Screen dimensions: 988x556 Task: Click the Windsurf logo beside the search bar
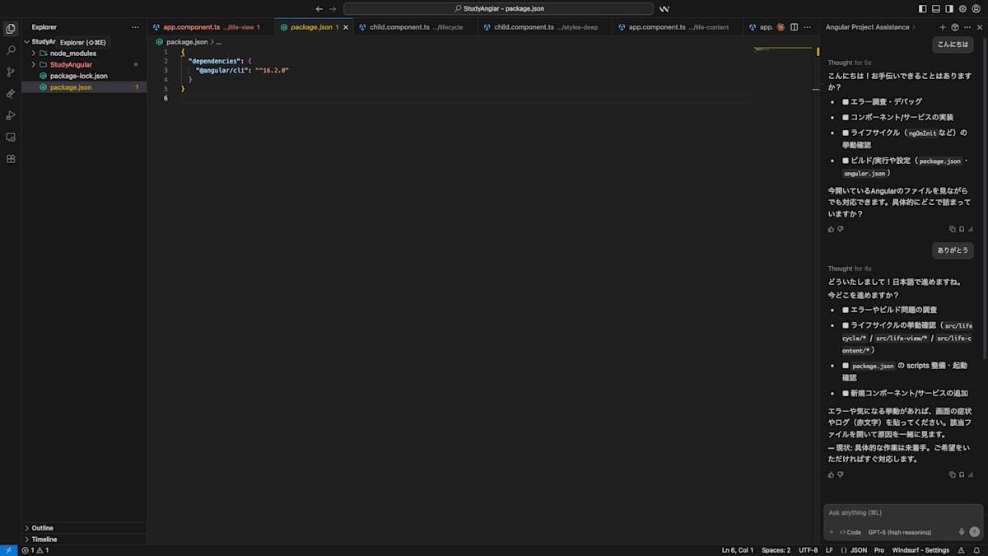(x=664, y=9)
